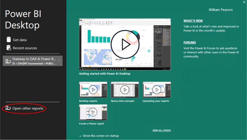247x140 pixels.
Task: Play the Query view concepts video
Action: [125, 90]
